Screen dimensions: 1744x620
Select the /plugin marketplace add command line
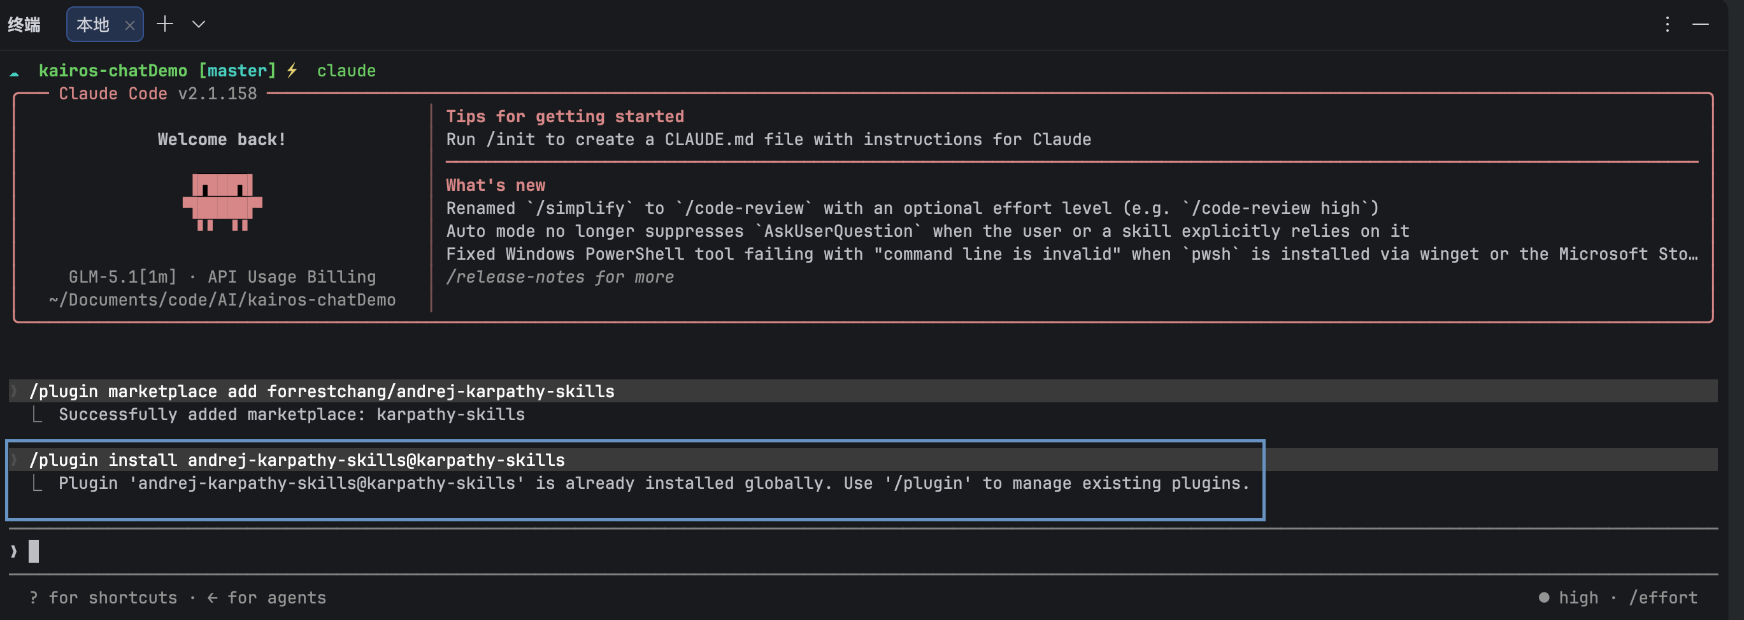click(x=322, y=391)
